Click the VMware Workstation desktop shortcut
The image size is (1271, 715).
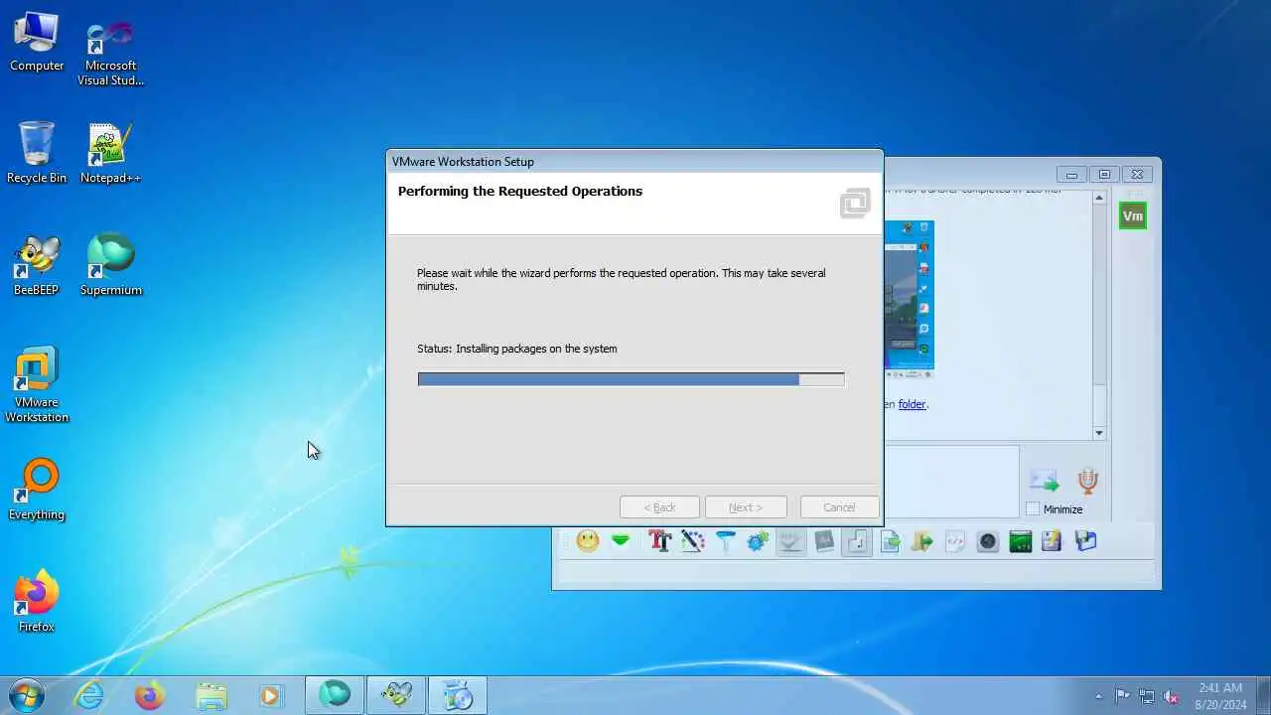tap(36, 386)
